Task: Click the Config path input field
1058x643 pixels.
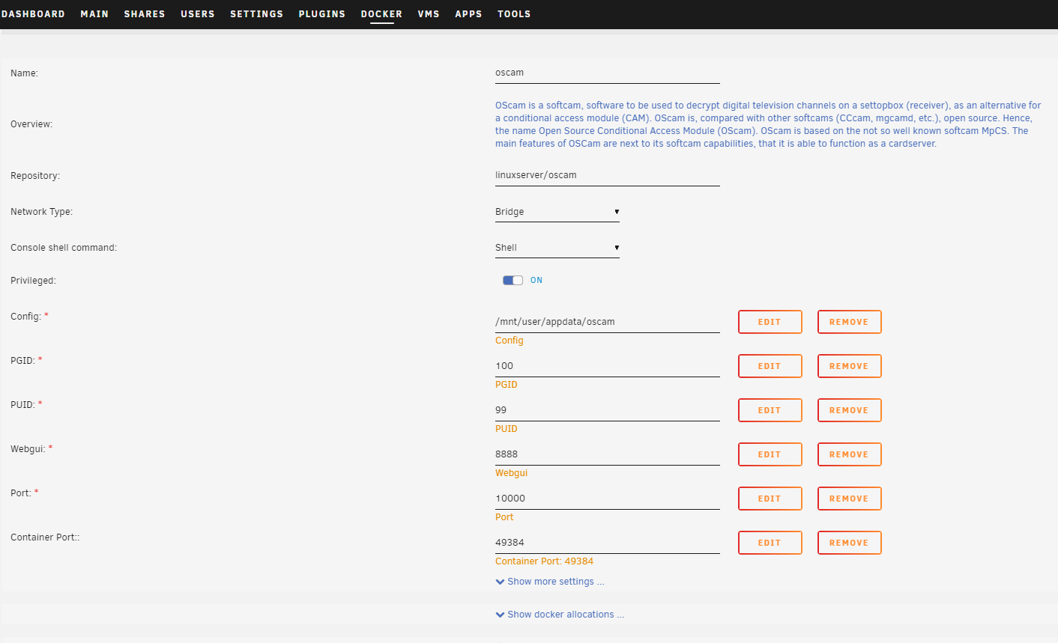Action: pyautogui.click(x=607, y=323)
